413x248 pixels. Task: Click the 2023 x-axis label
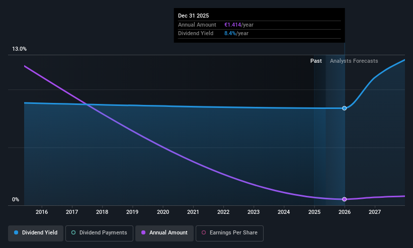tap(254, 212)
